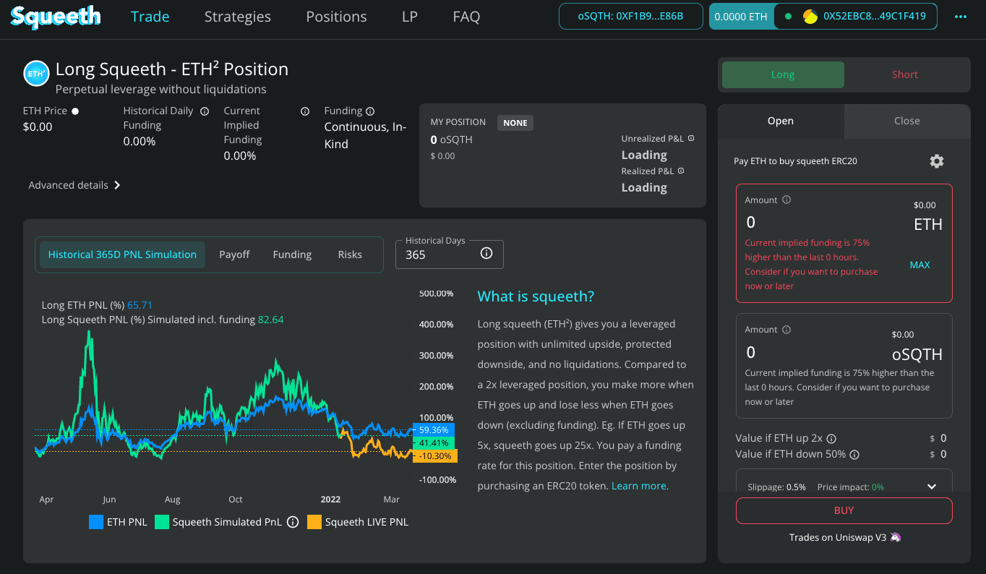Viewport: 986px width, 574px height.
Task: Select the Short position toggle
Action: click(905, 74)
